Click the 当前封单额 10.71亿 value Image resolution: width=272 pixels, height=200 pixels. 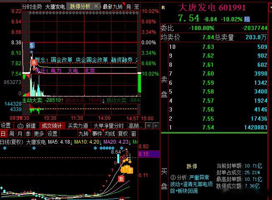(x=253, y=166)
